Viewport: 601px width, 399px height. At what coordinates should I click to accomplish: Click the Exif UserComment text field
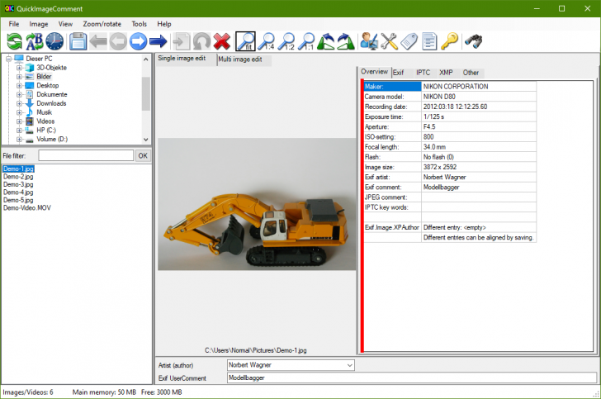coord(412,378)
